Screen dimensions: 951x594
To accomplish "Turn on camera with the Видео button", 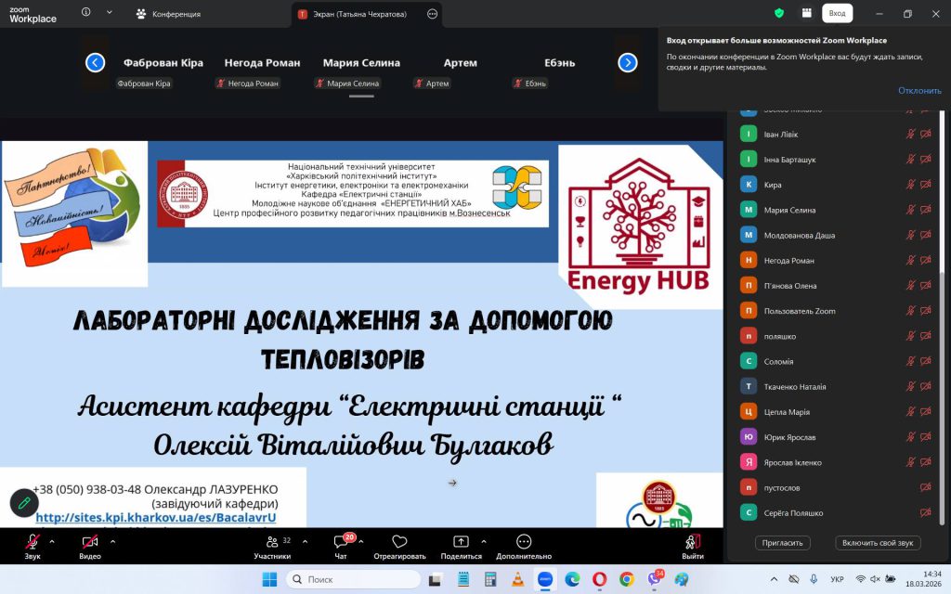I will (90, 542).
